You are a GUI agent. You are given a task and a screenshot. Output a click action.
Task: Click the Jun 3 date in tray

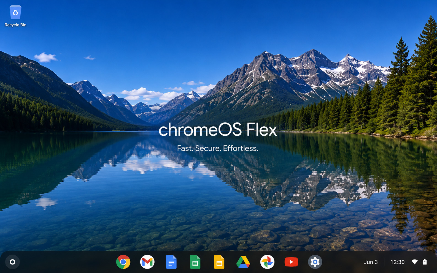pyautogui.click(x=371, y=262)
